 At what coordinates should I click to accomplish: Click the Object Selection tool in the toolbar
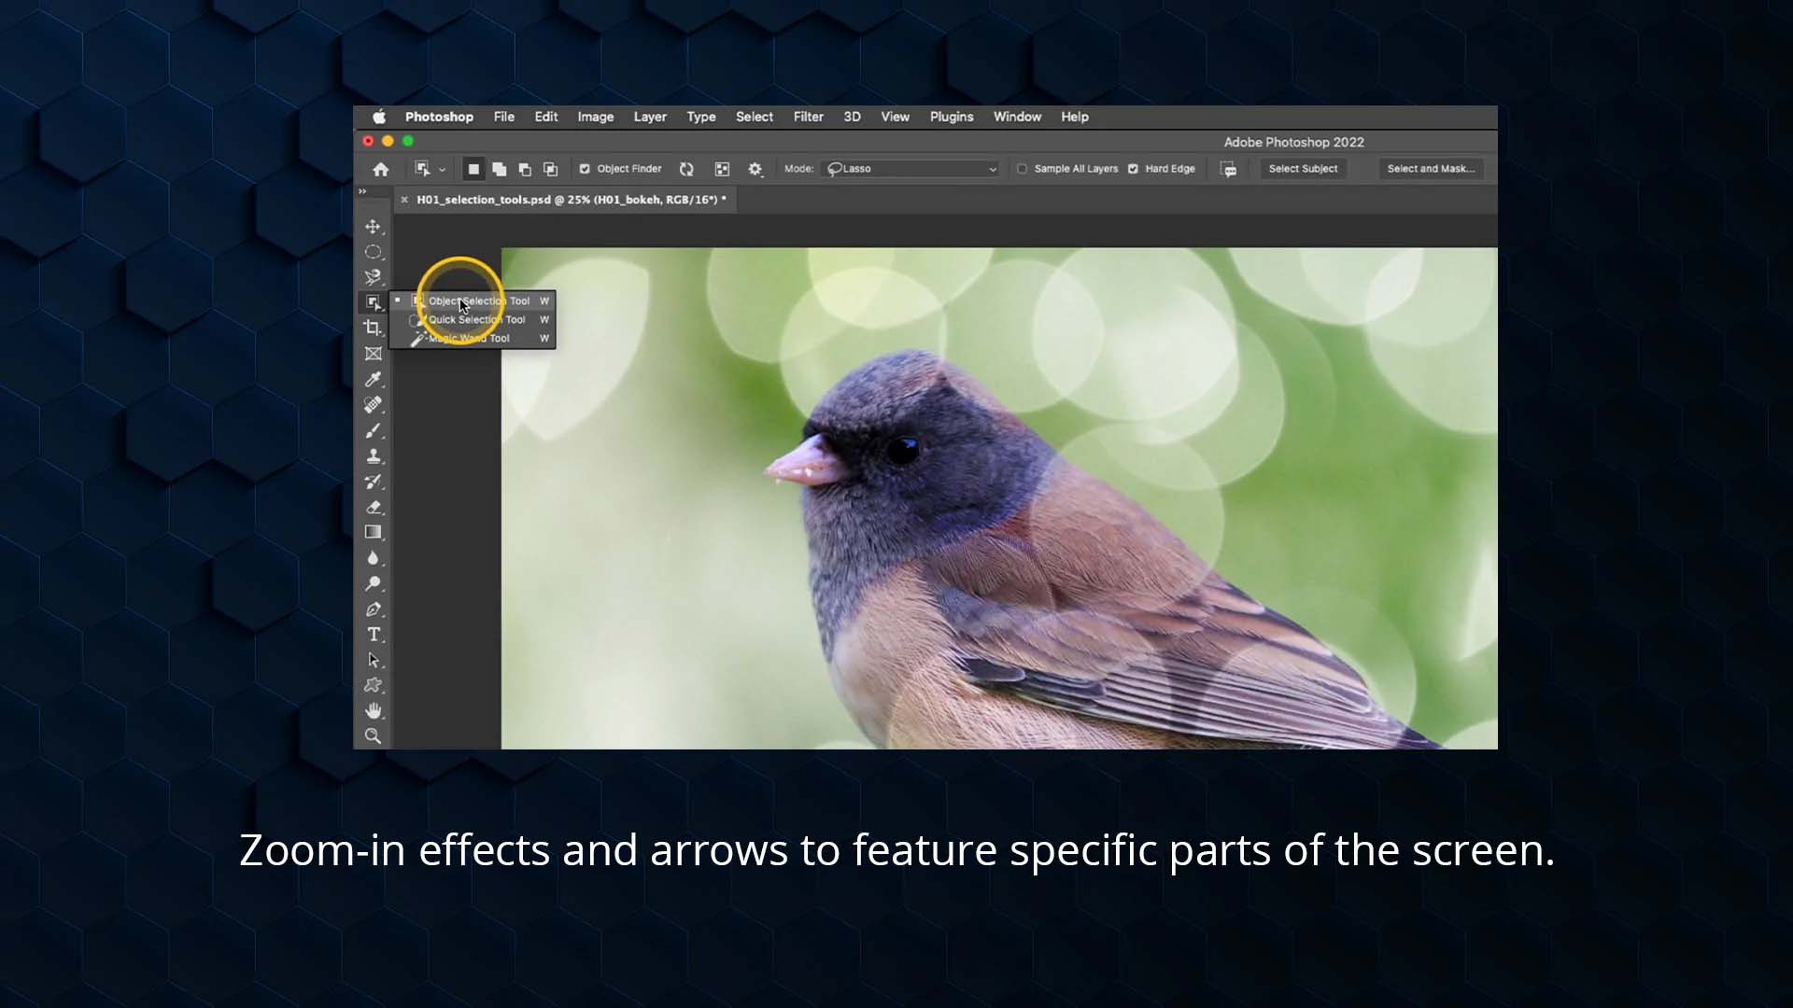(374, 302)
